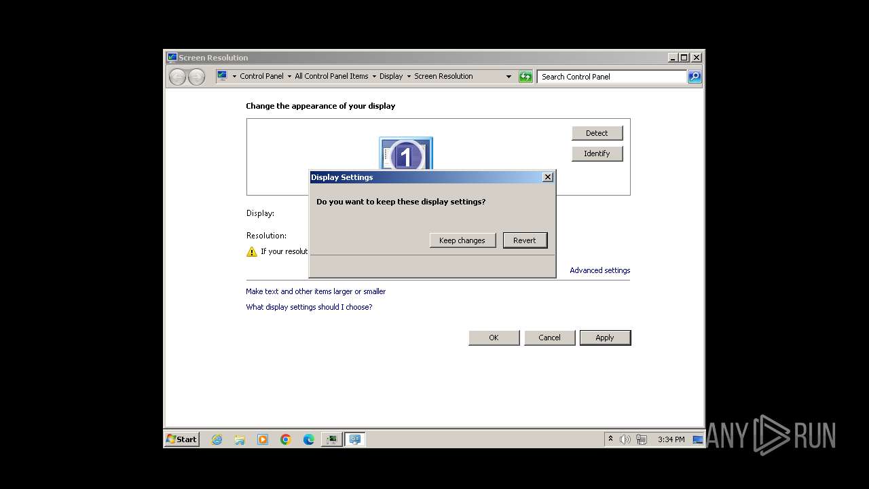Open What display settings should I choose link
The image size is (869, 489).
click(x=309, y=307)
